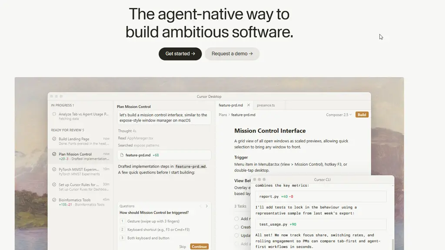Click the file icon on feature-prd.md chip
This screenshot has width=445, height=250.
[x=122, y=155]
